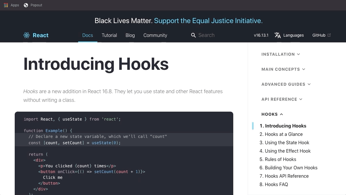
Task: Click the 'return (' code line
Action: (38, 154)
